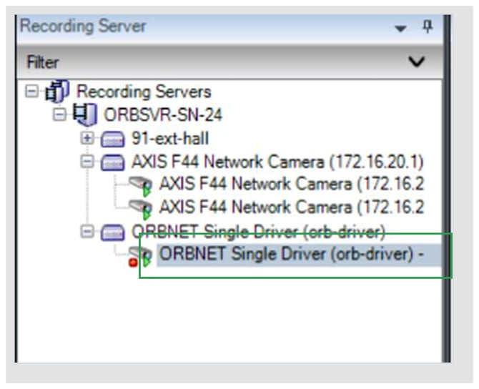The image size is (479, 389).
Task: Open the Recording Server panel options arrow
Action: (400, 29)
